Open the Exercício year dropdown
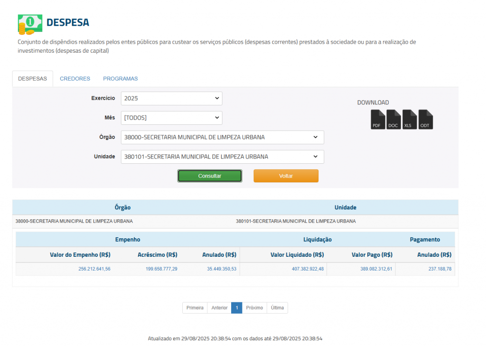Viewport: 486px width, 346px height. click(171, 99)
